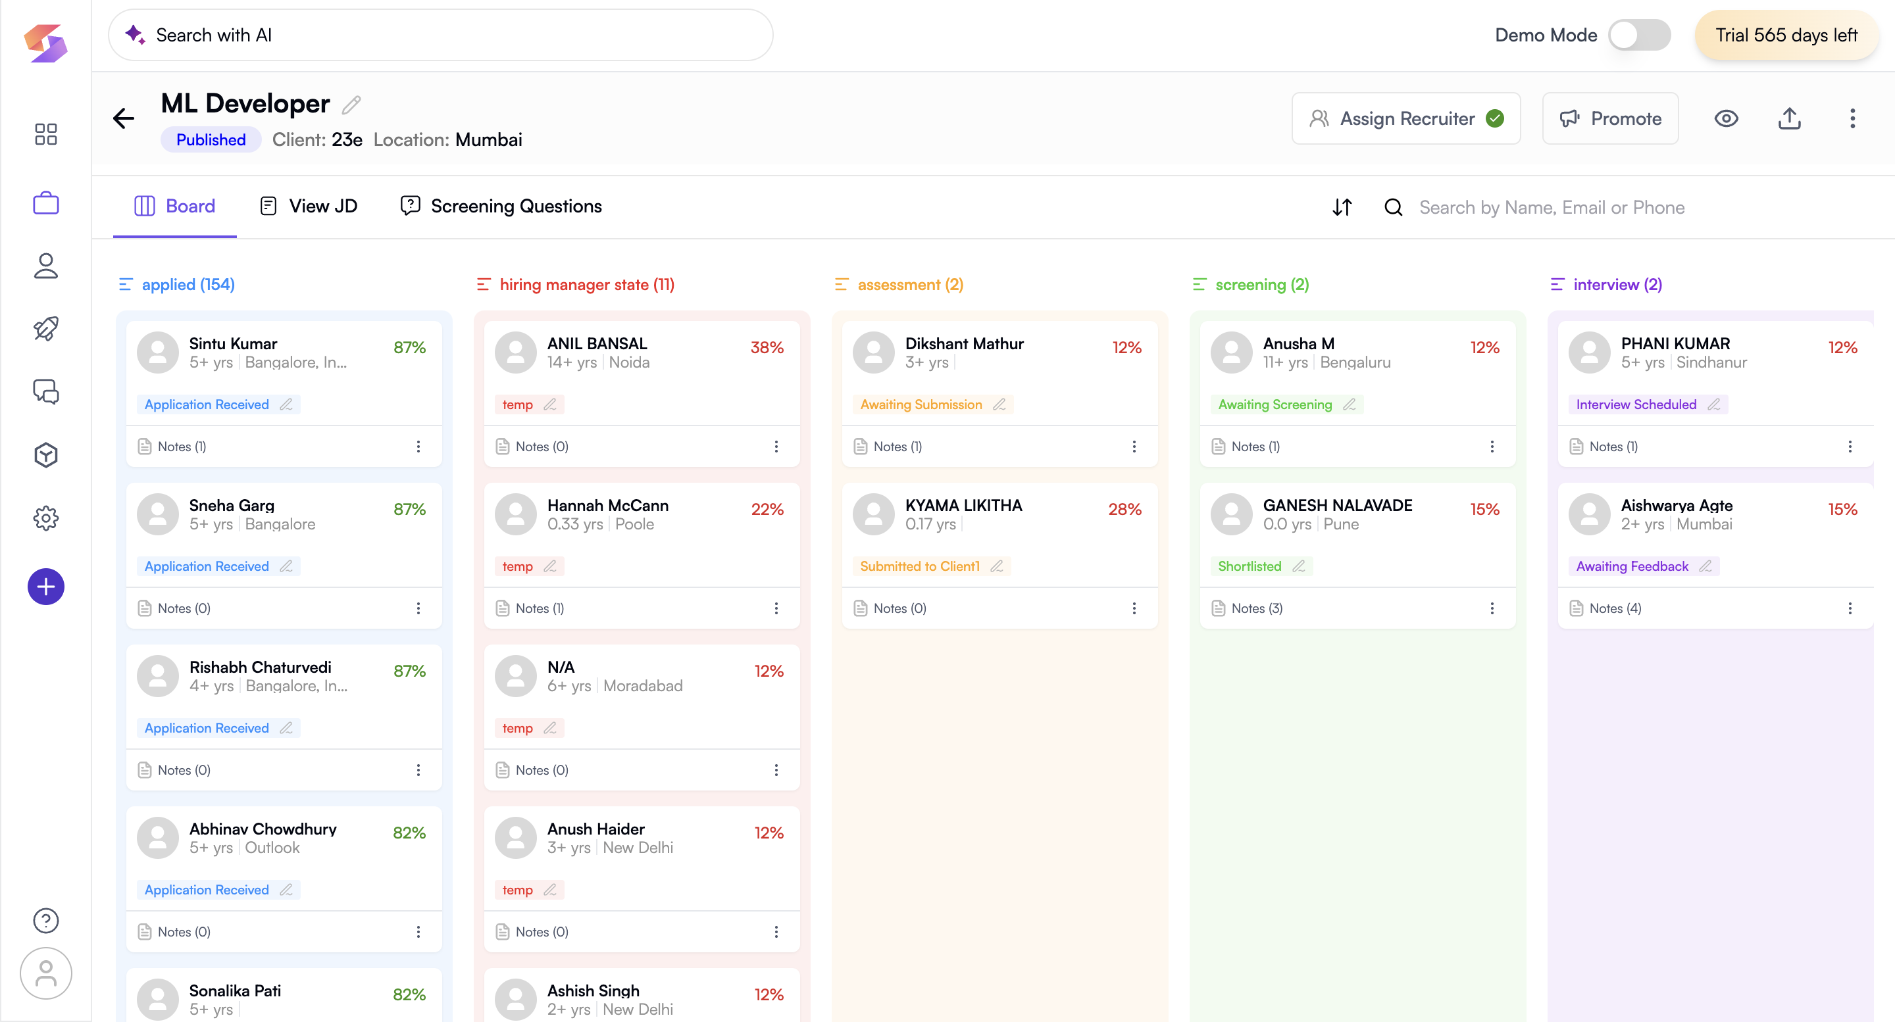Edit GANESH NALAVADE's Shortlisted status pencil
Viewport: 1895px width, 1022px height.
pyautogui.click(x=1298, y=566)
